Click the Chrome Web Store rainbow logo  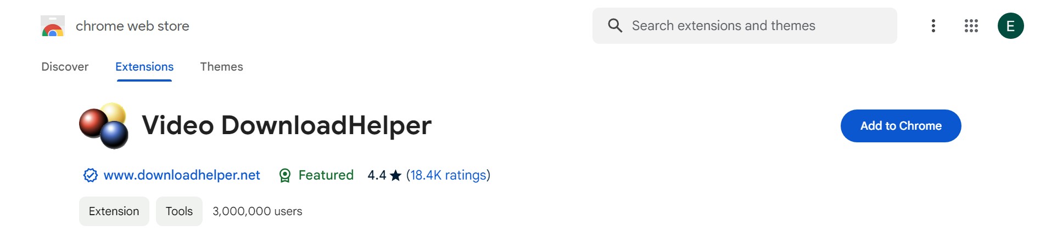tap(53, 26)
